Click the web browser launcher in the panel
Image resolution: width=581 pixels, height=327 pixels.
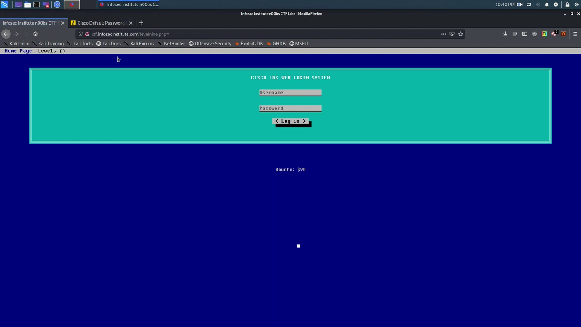(x=57, y=5)
